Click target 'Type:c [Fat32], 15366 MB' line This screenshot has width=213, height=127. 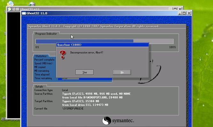tap(81, 101)
